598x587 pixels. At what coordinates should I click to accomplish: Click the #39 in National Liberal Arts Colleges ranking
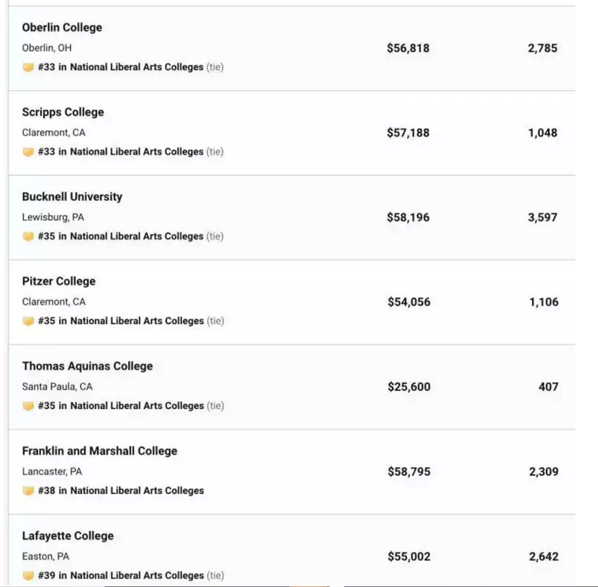coord(121,575)
